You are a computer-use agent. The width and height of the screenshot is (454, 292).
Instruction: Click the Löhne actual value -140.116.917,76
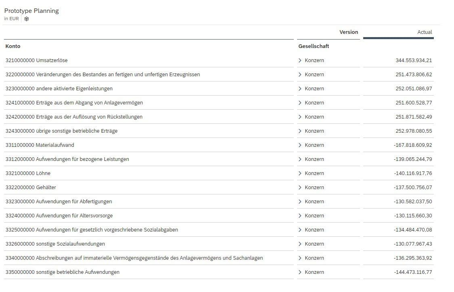click(x=412, y=173)
